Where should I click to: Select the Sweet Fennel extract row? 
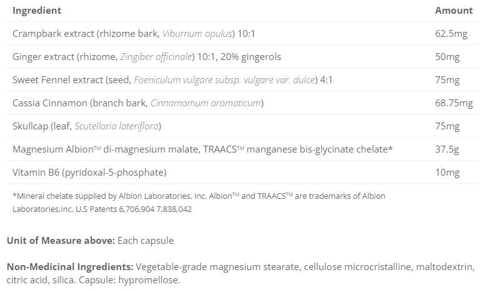242,79
